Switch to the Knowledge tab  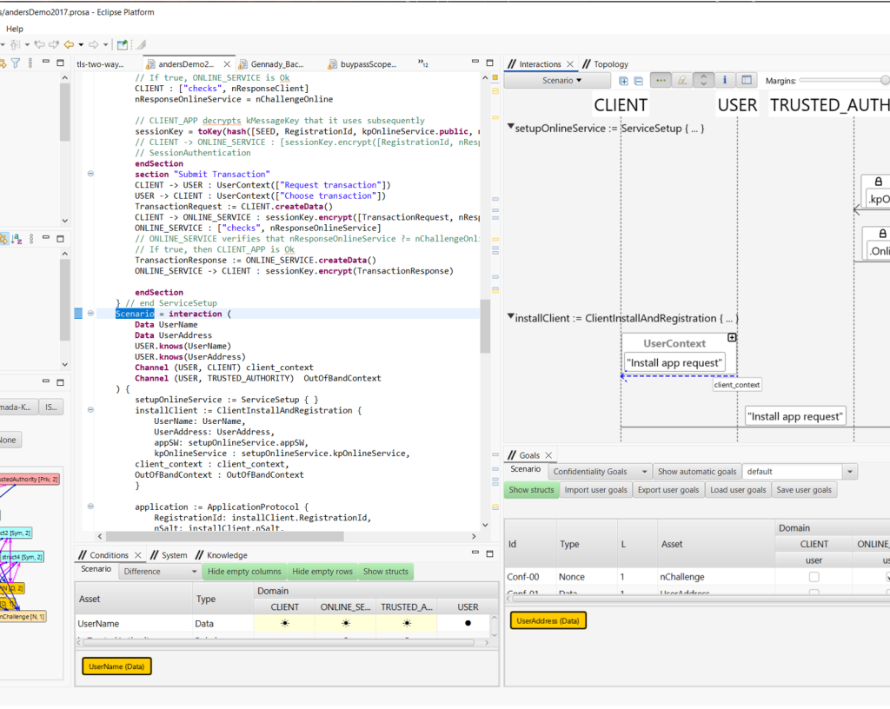click(221, 555)
